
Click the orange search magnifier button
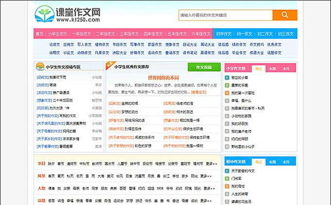[x=285, y=15]
